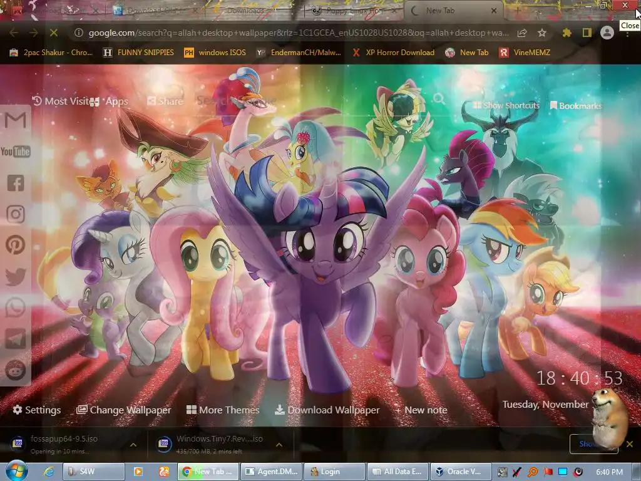Open the EndermanCH/Malw... bookmark
This screenshot has width=641, height=481.
[x=299, y=53]
